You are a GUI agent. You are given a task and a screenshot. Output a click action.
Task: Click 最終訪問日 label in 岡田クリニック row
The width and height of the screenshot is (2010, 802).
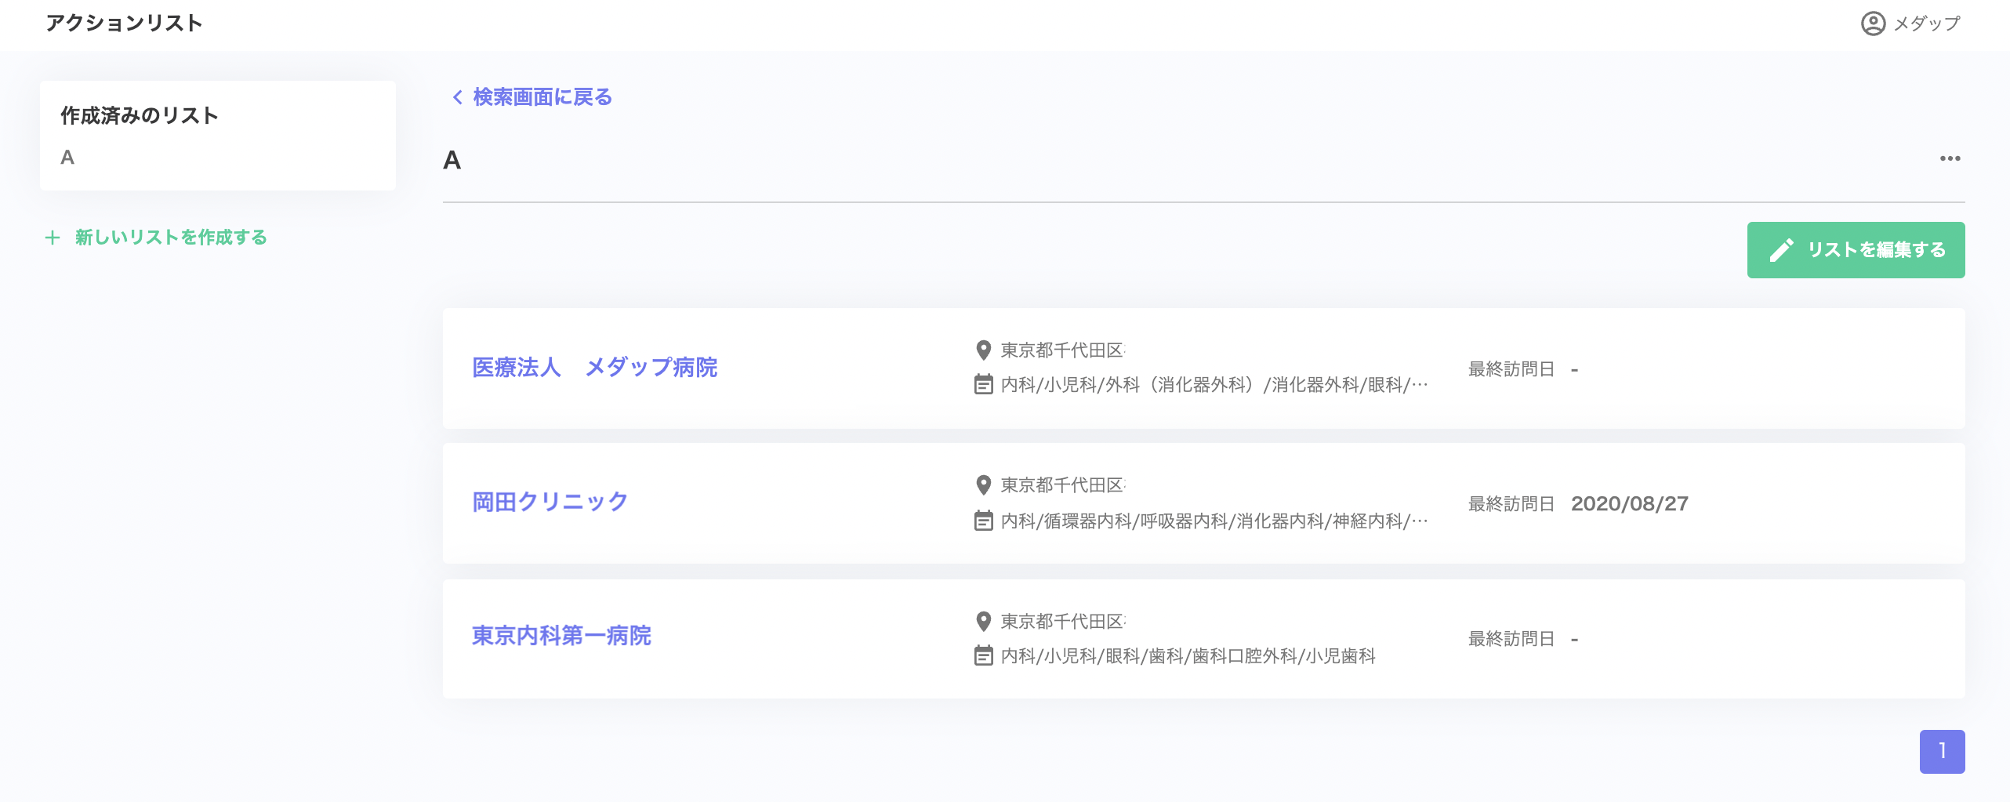(x=1511, y=504)
